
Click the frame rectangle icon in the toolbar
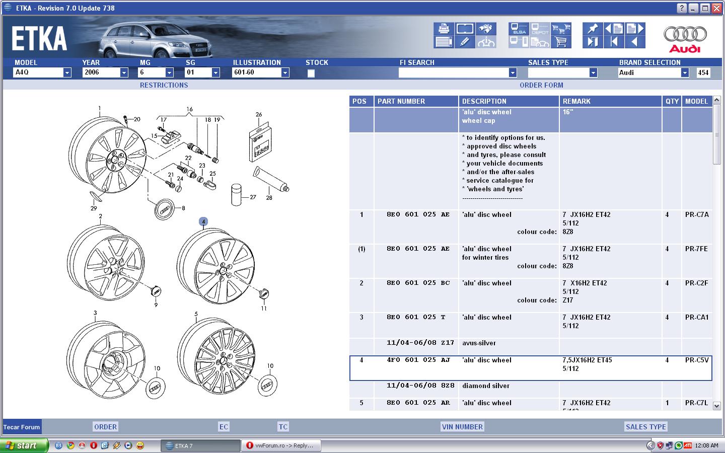(464, 29)
